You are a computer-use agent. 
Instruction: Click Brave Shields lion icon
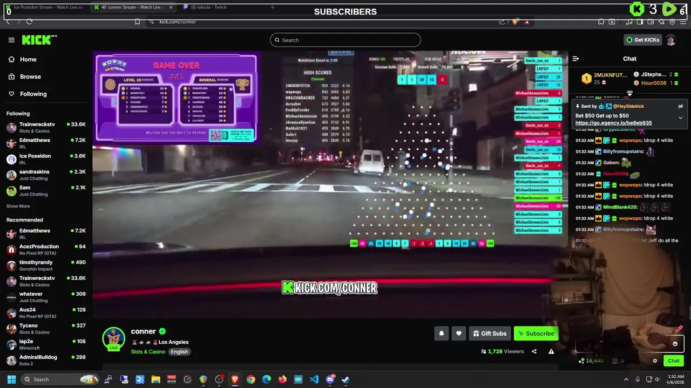(514, 22)
